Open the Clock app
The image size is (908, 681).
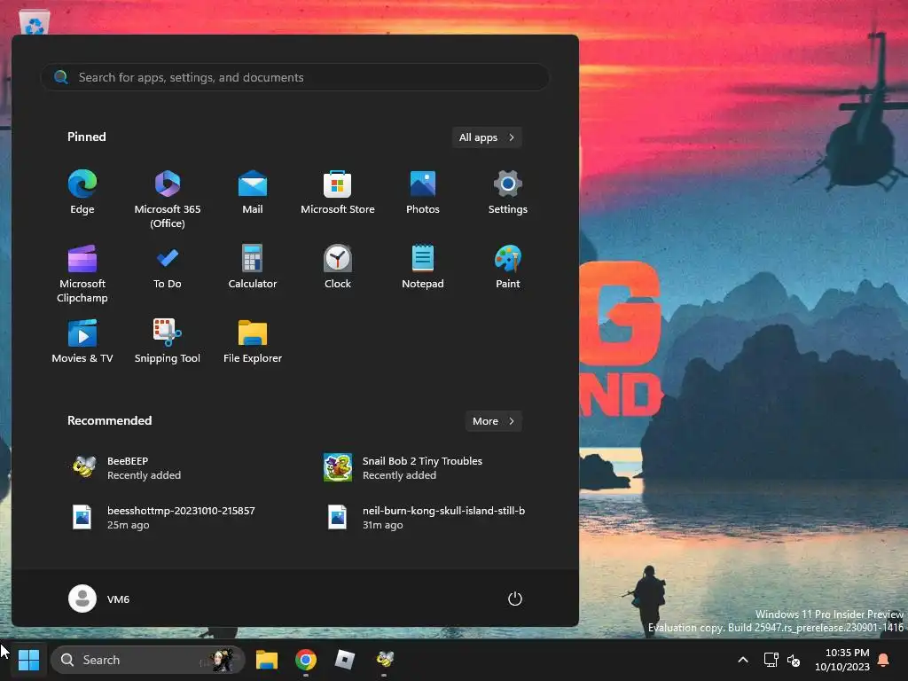point(338,268)
